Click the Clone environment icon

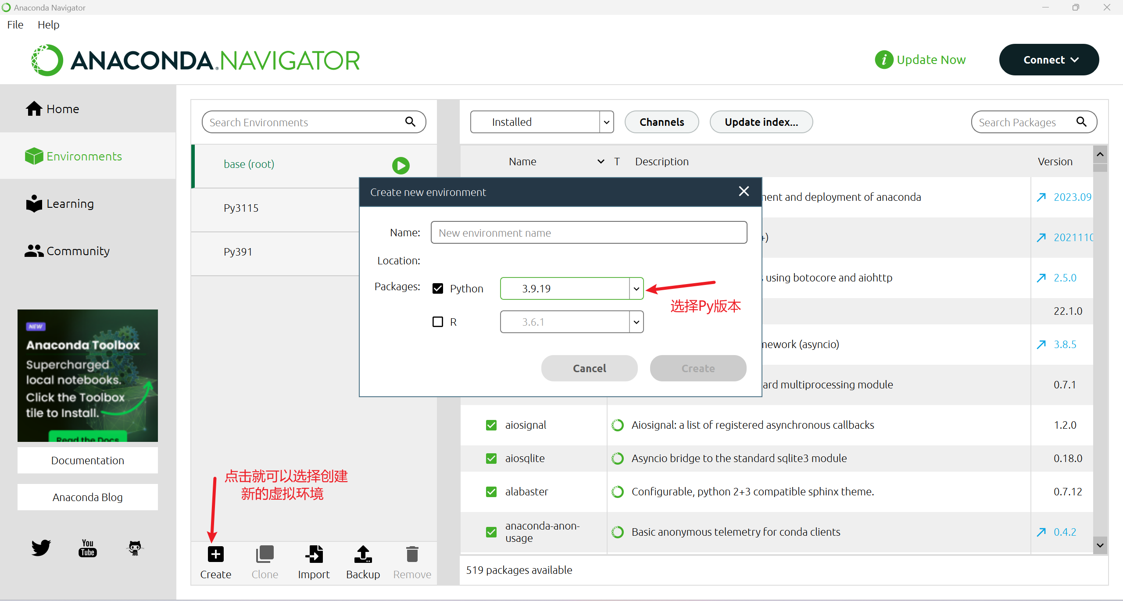[265, 554]
